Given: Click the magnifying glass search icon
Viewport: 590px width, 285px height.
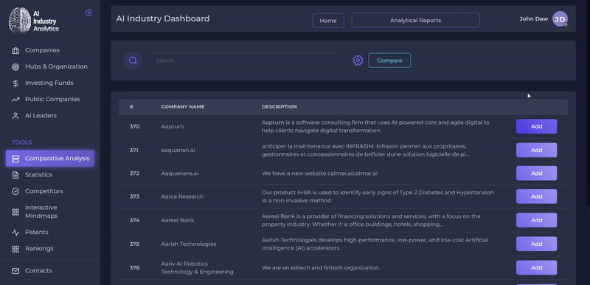Looking at the screenshot, I should coord(133,61).
